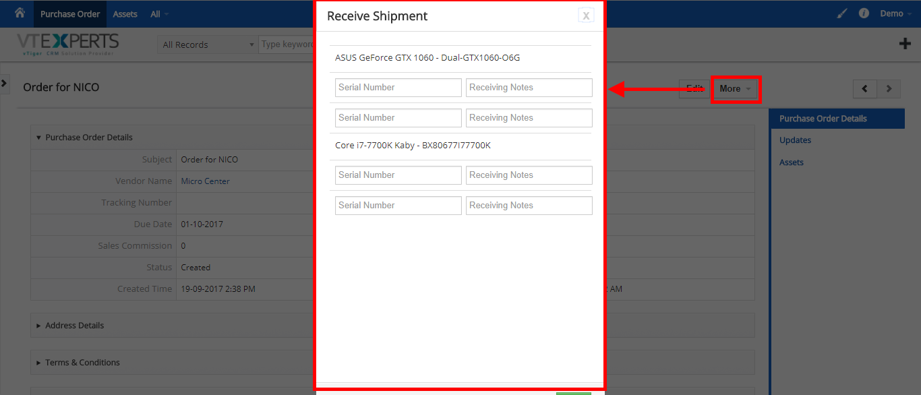
Task: Click the 'Order for NICO' subject value
Action: 210,160
